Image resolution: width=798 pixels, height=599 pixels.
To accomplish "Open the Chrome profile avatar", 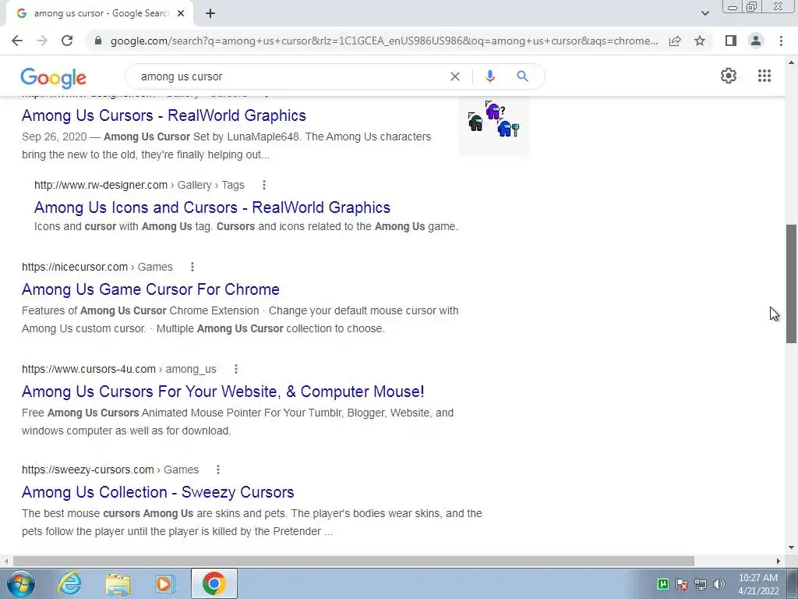I will click(756, 41).
